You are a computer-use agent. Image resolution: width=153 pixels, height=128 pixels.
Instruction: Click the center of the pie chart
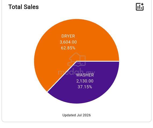tap(76, 61)
